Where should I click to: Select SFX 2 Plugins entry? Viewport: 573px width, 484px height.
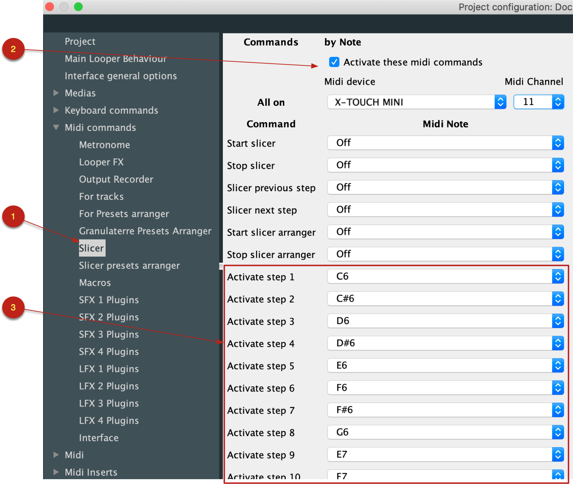click(109, 317)
